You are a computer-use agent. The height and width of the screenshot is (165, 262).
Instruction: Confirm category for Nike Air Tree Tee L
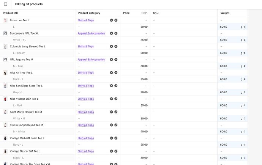(116, 72)
